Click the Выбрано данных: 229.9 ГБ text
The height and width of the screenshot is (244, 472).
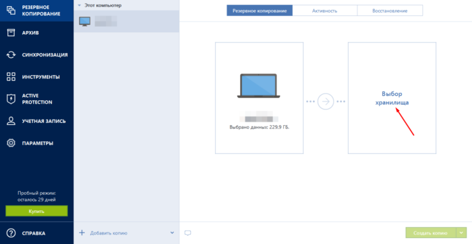click(x=259, y=127)
